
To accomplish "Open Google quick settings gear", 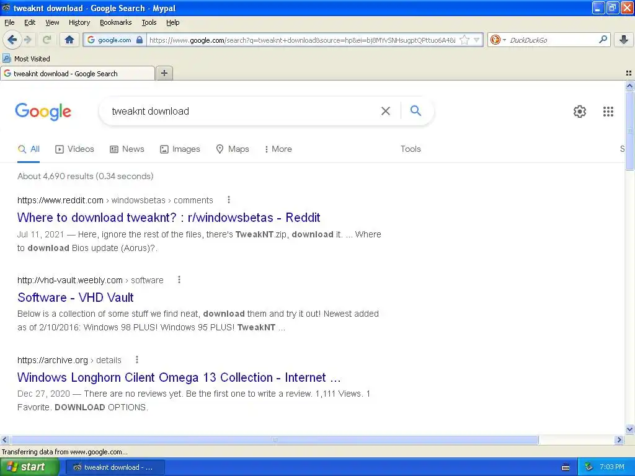I will click(580, 112).
